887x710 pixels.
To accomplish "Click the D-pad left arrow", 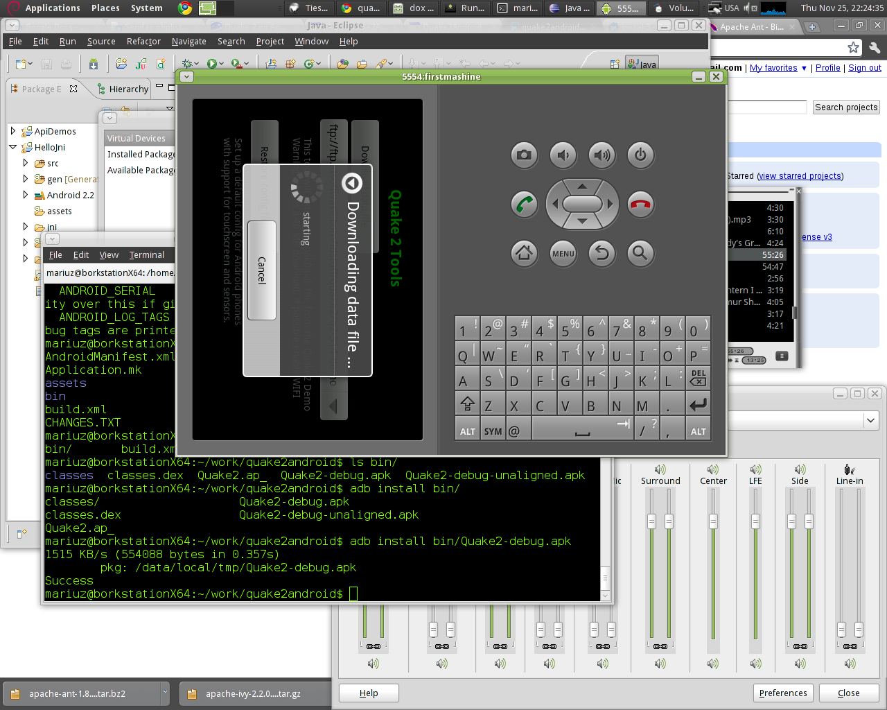I will coord(554,204).
